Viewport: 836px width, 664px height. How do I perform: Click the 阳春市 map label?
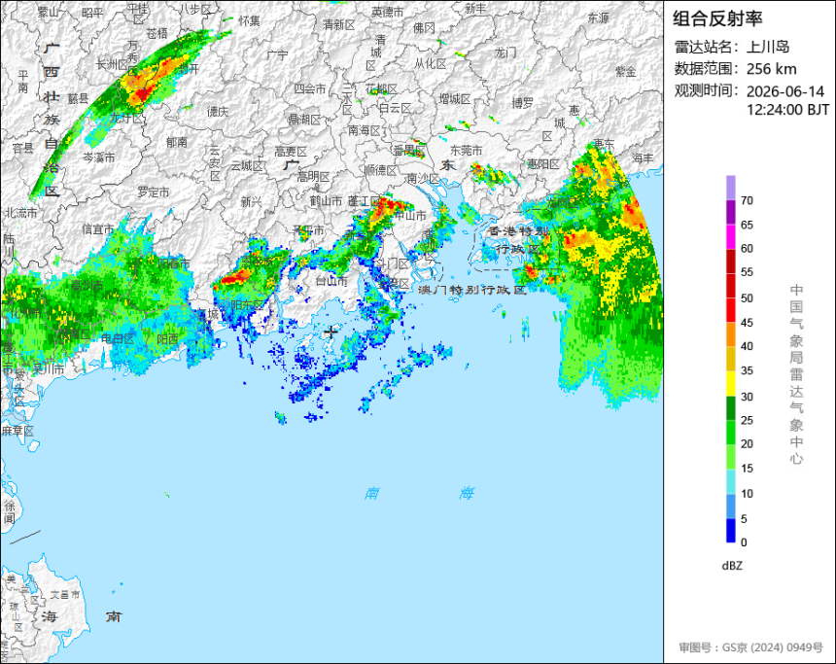click(174, 263)
